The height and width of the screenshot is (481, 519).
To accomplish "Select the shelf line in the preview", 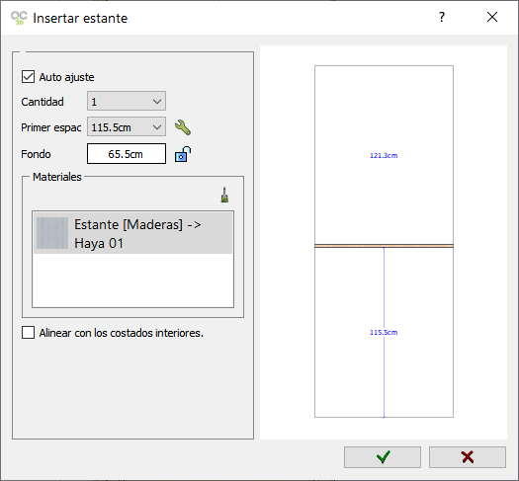I will (x=384, y=246).
